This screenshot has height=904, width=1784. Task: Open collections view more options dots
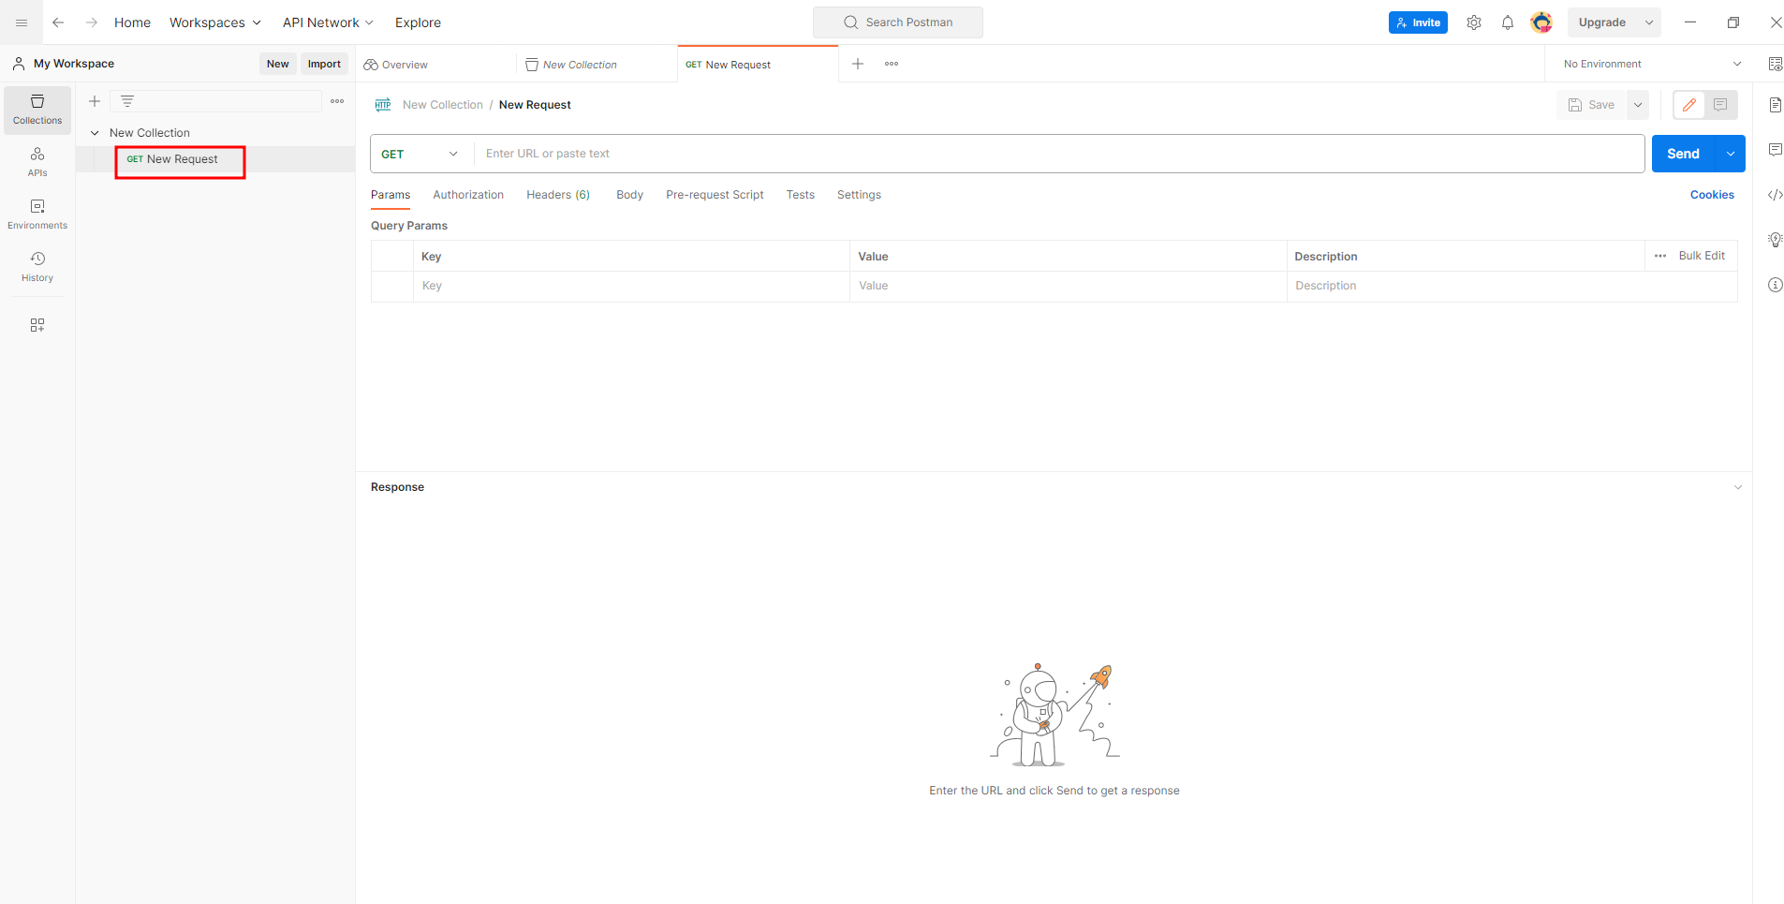[x=337, y=101]
